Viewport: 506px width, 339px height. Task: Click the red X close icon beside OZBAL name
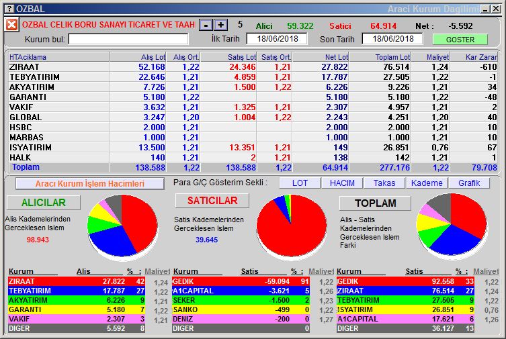(x=11, y=25)
